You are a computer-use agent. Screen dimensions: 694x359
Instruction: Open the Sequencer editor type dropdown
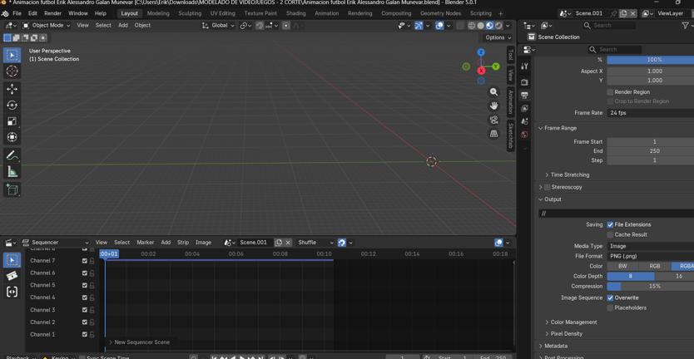[55, 243]
